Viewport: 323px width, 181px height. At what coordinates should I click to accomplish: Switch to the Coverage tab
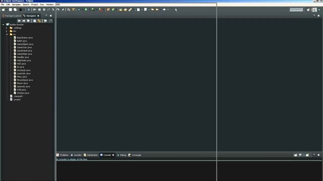click(x=135, y=155)
